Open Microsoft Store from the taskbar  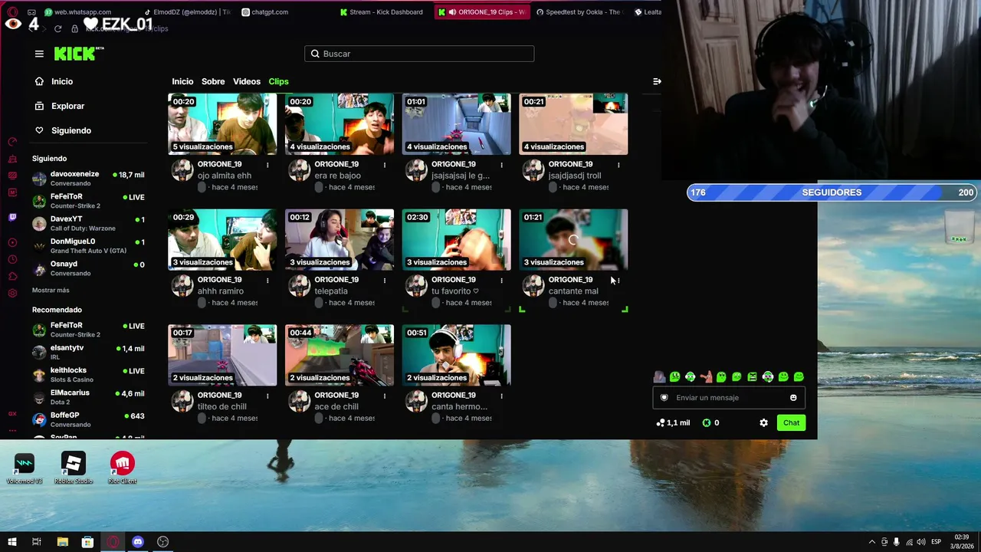[x=88, y=542]
